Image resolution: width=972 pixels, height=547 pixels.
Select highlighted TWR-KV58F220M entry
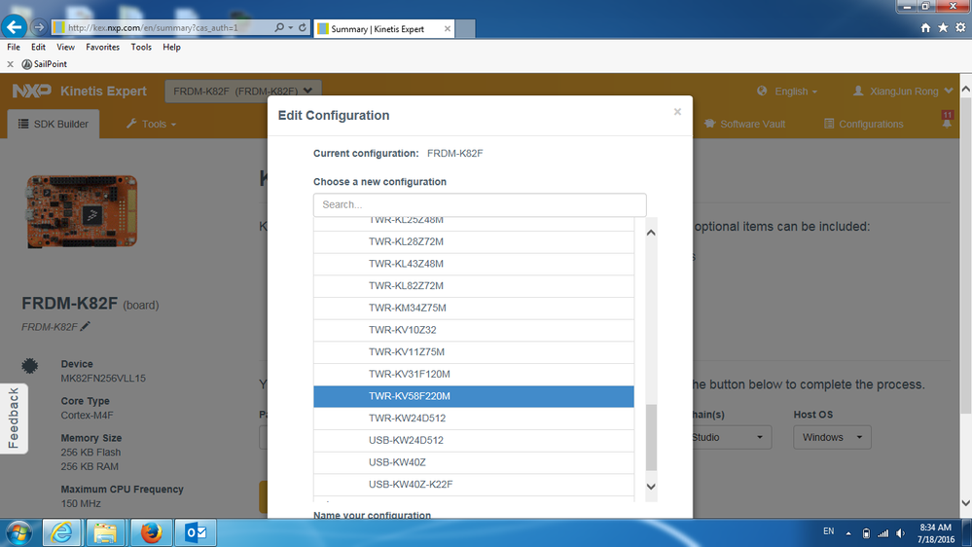(x=474, y=396)
